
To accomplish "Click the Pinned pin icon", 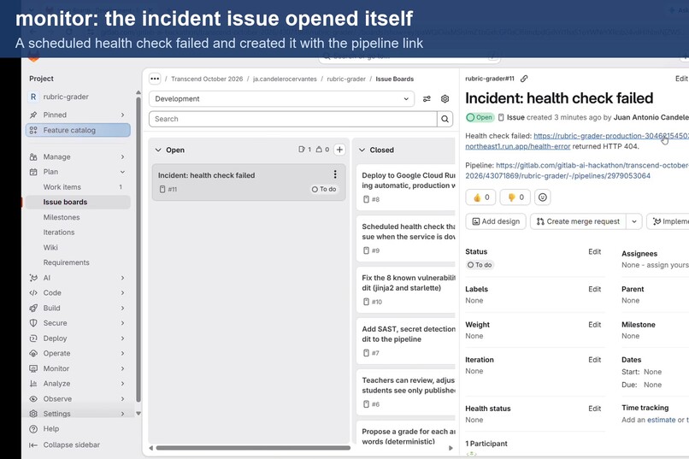I will click(33, 115).
